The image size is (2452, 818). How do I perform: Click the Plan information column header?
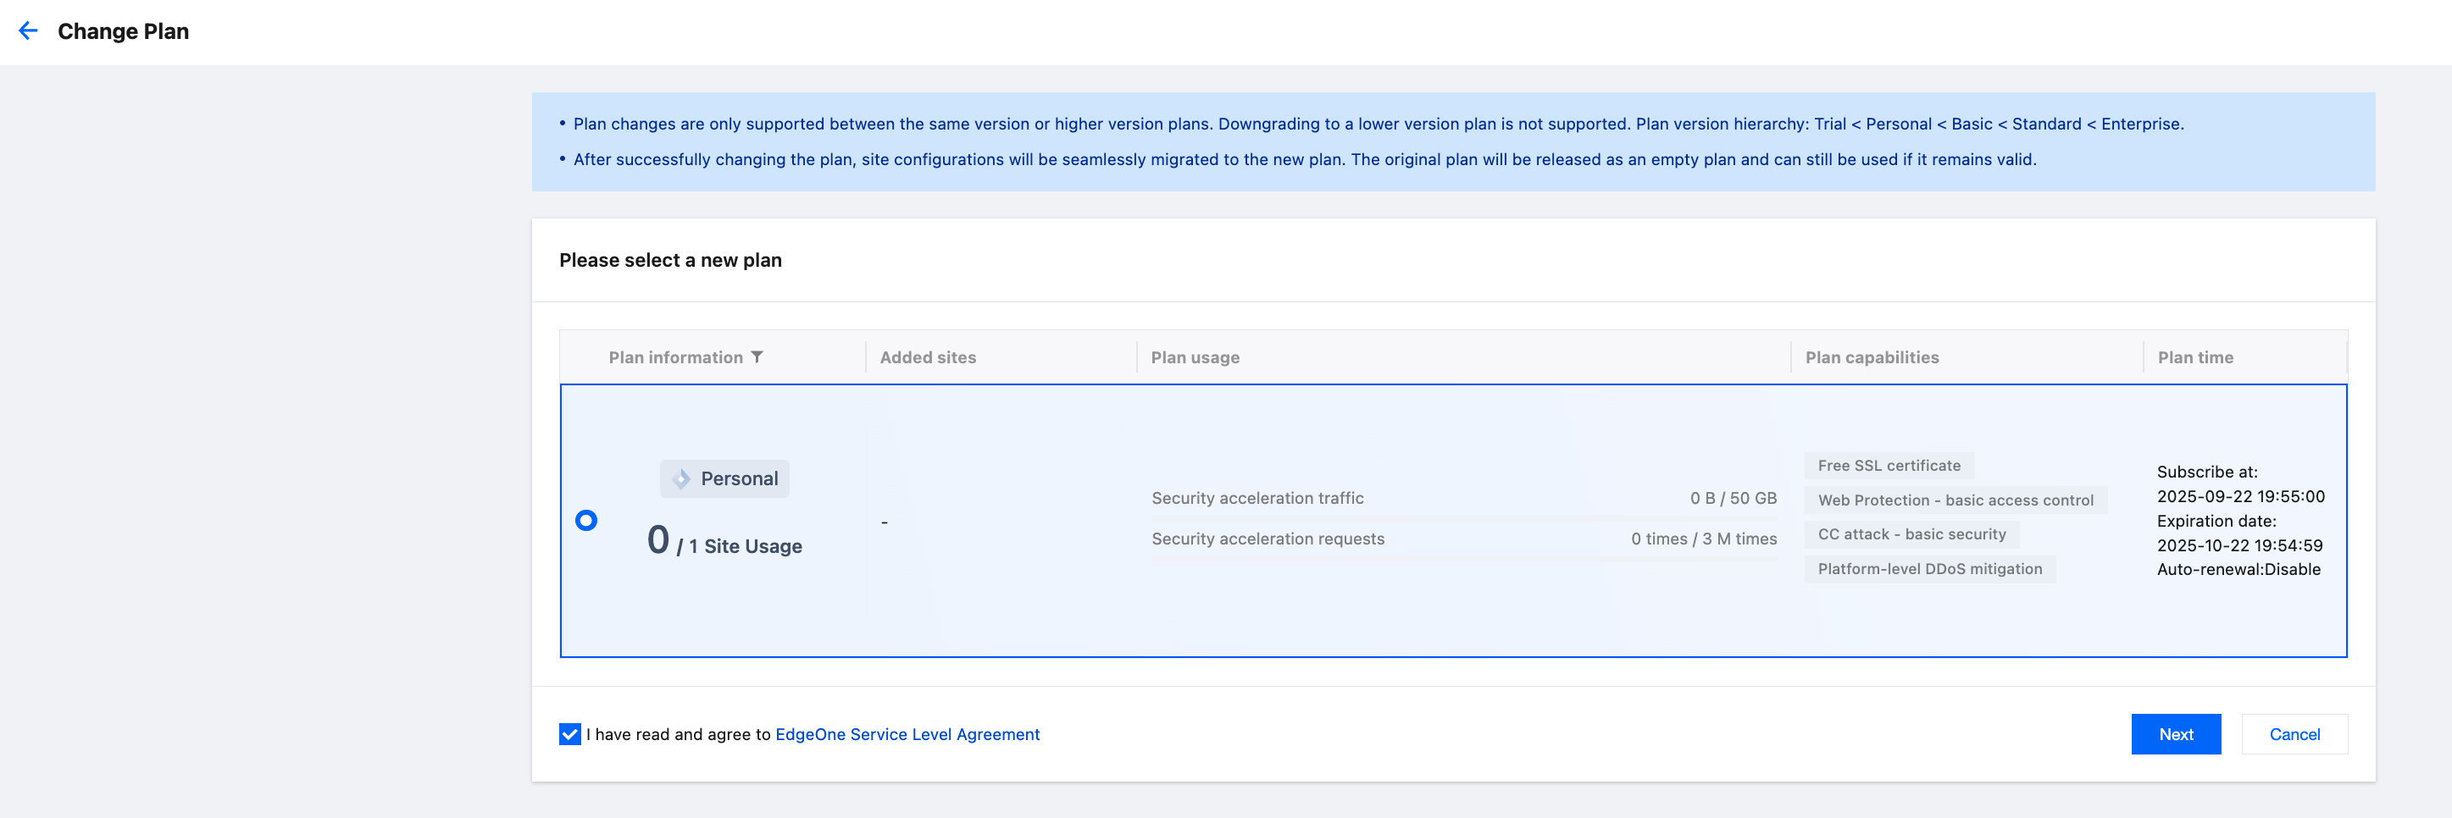[676, 356]
